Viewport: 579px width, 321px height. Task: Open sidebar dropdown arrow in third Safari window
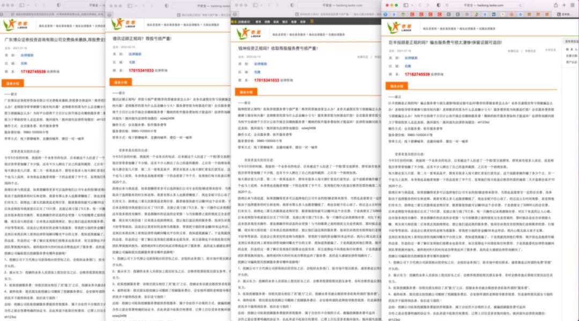262,5
